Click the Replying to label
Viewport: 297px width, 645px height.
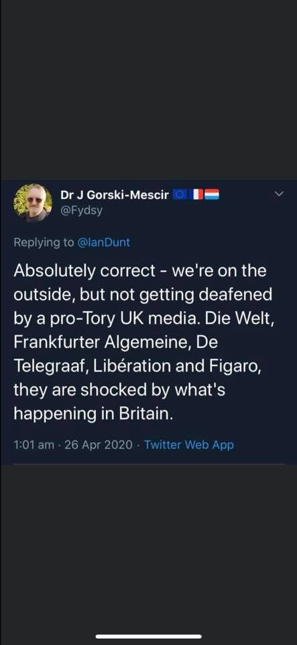44,243
